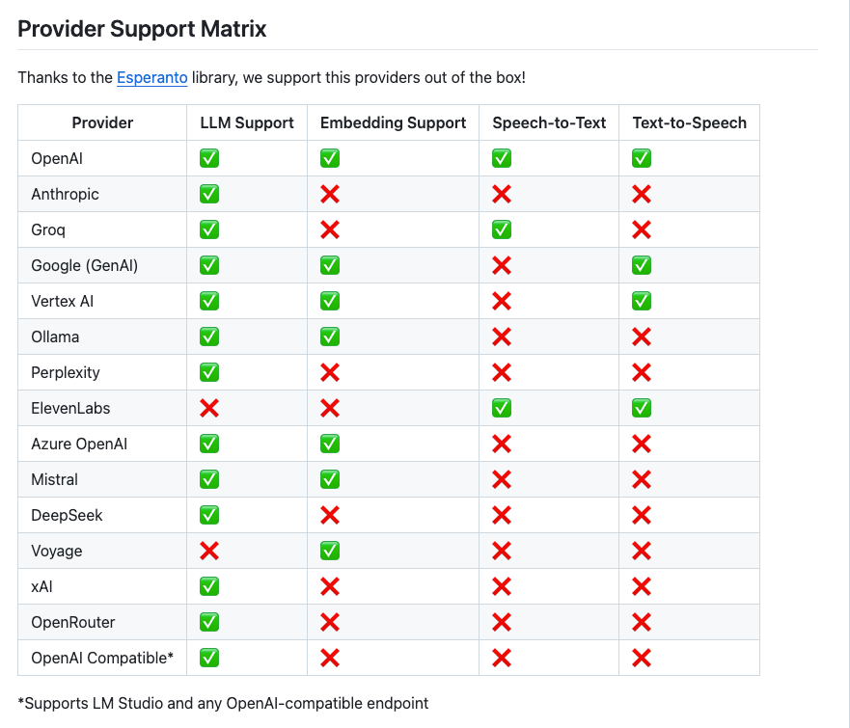The width and height of the screenshot is (850, 728).
Task: Click Voyage Embedding Support green checkmark
Action: (x=330, y=551)
